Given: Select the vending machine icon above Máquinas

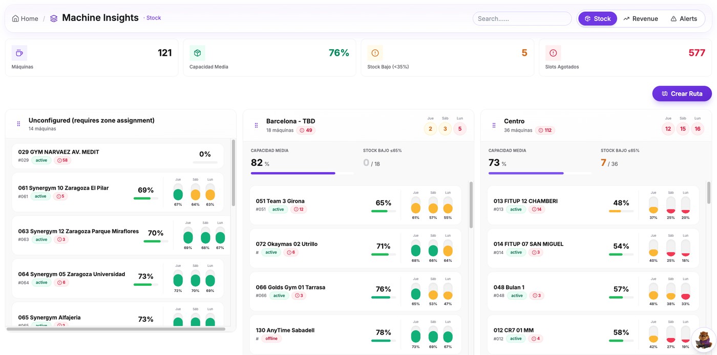Looking at the screenshot, I should point(19,52).
